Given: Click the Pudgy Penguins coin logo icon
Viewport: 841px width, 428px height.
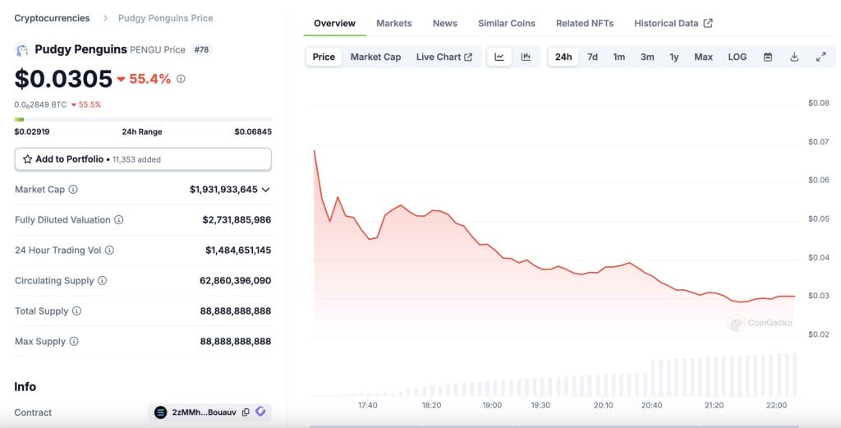Looking at the screenshot, I should tap(22, 50).
